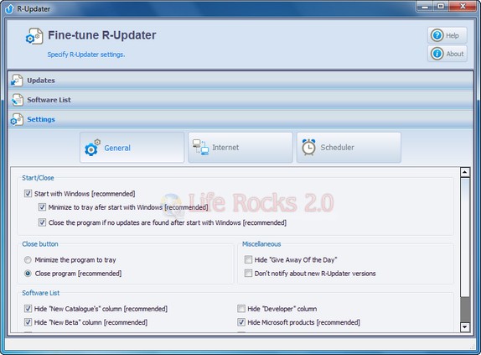Click the Settings section icon
The image size is (481, 355).
tap(17, 119)
